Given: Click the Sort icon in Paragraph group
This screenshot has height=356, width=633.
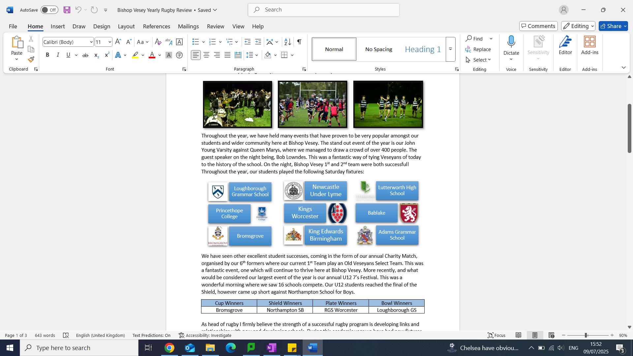Looking at the screenshot, I should (x=287, y=42).
